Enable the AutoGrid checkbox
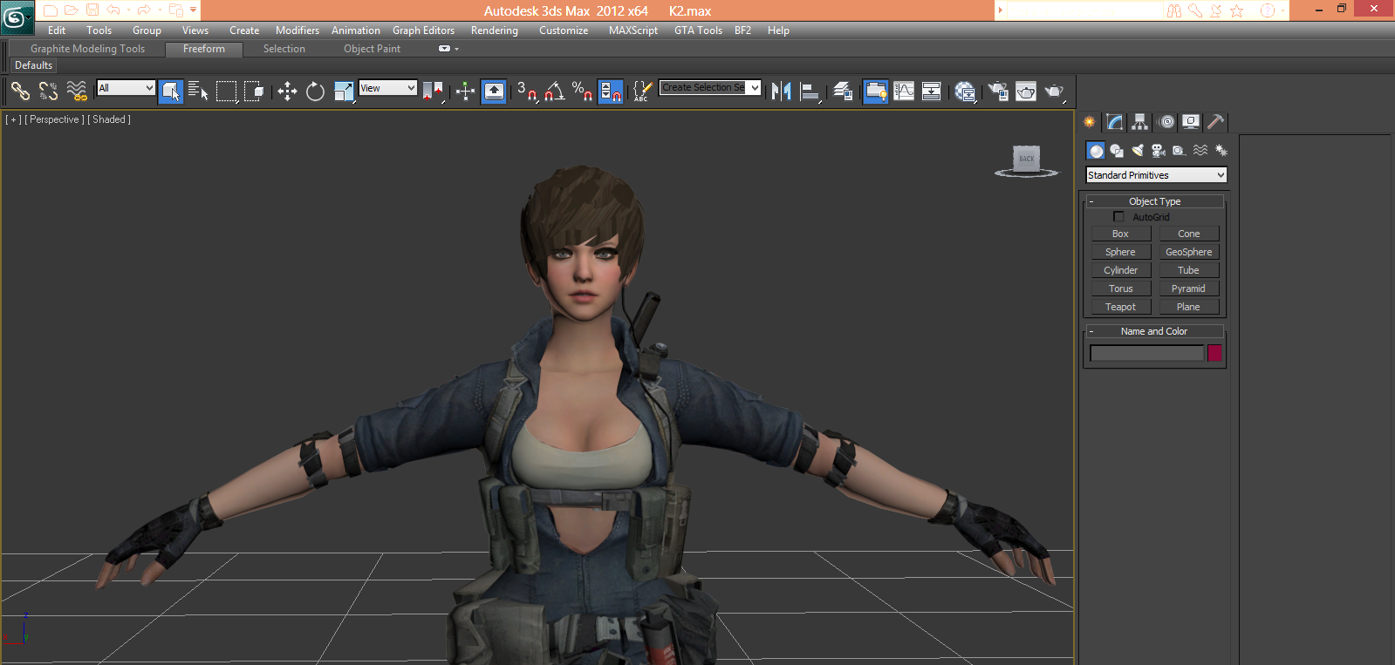This screenshot has width=1395, height=665. click(1118, 216)
